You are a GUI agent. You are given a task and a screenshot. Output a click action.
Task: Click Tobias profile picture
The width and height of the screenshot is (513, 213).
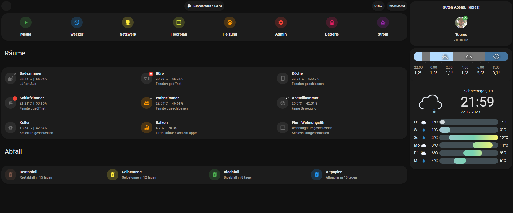pyautogui.click(x=461, y=23)
